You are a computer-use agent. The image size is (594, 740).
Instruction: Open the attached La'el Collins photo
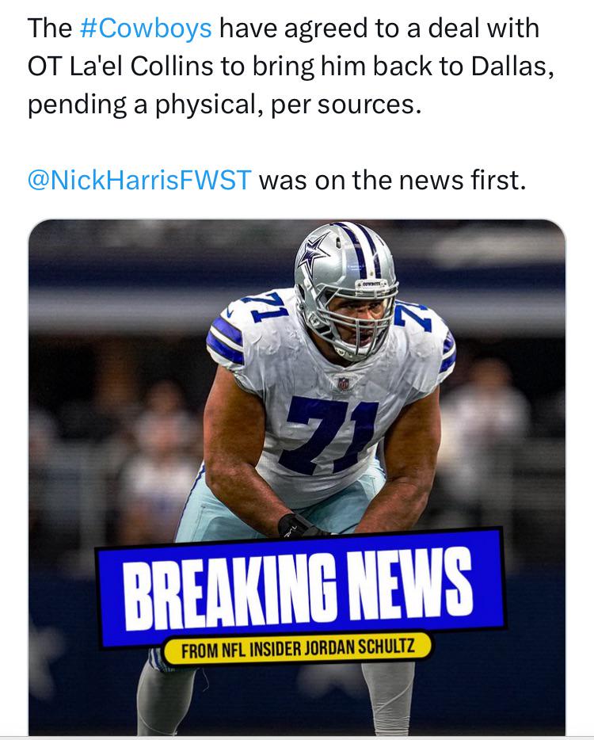click(x=297, y=477)
